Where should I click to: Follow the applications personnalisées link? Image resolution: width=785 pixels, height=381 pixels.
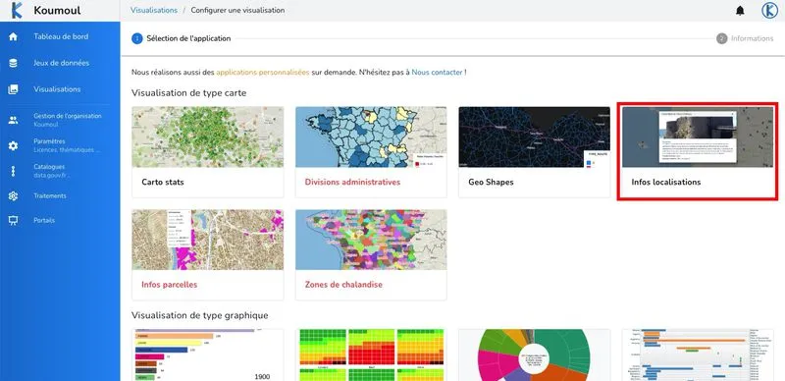(x=262, y=73)
